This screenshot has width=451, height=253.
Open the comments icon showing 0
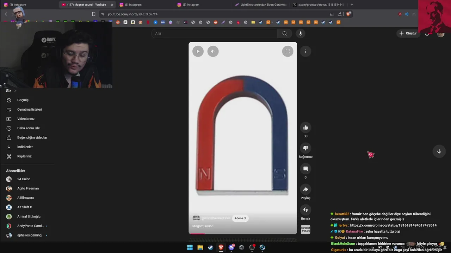click(x=305, y=169)
